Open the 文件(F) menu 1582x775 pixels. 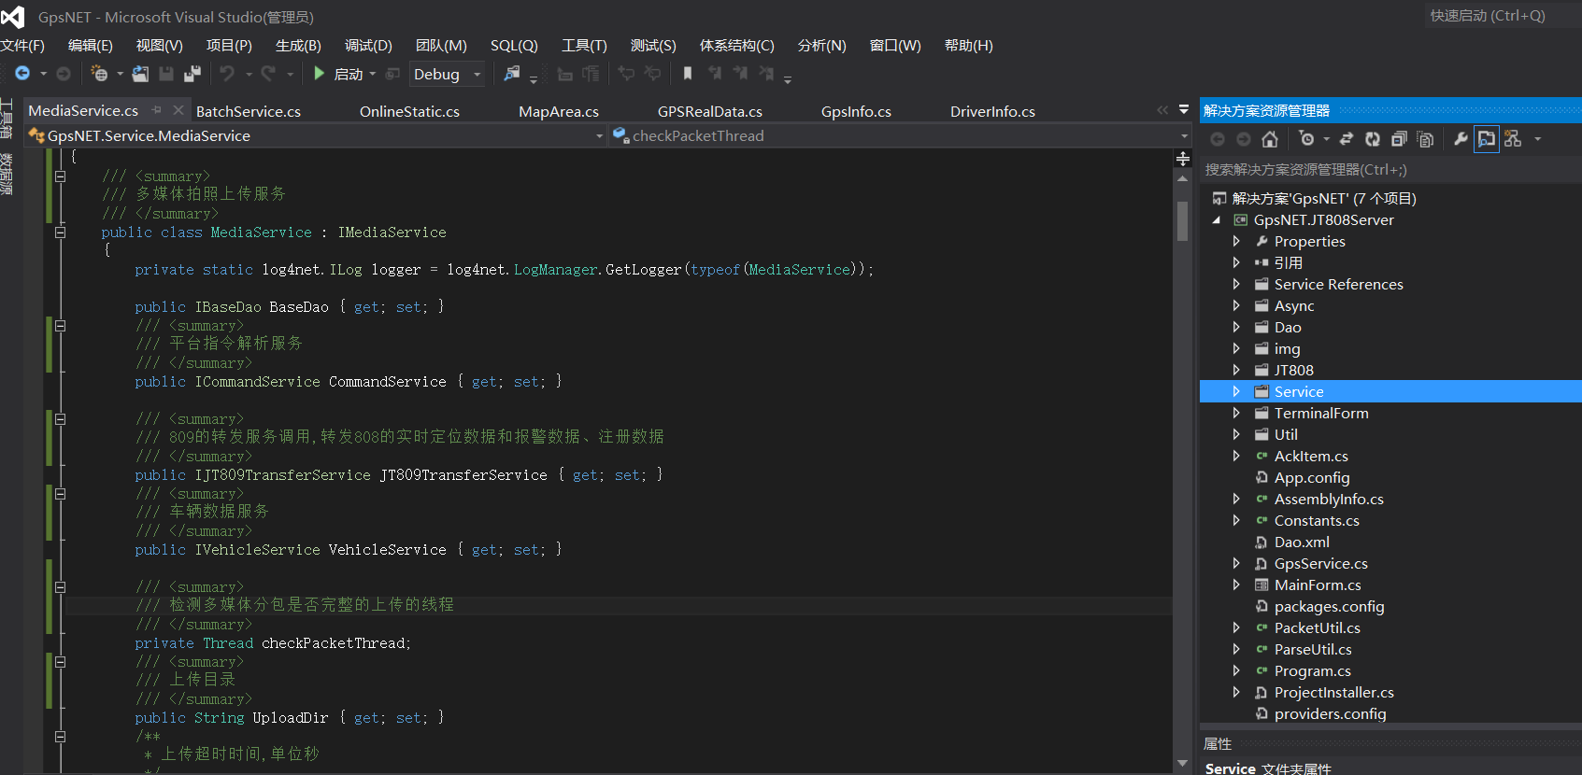pyautogui.click(x=22, y=45)
